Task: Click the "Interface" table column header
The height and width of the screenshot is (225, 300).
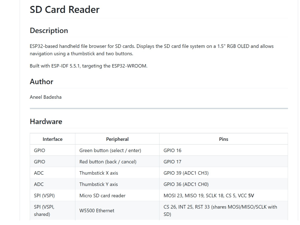Action: [52, 139]
